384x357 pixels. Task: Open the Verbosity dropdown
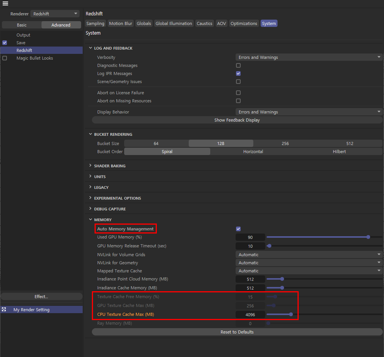(309, 57)
